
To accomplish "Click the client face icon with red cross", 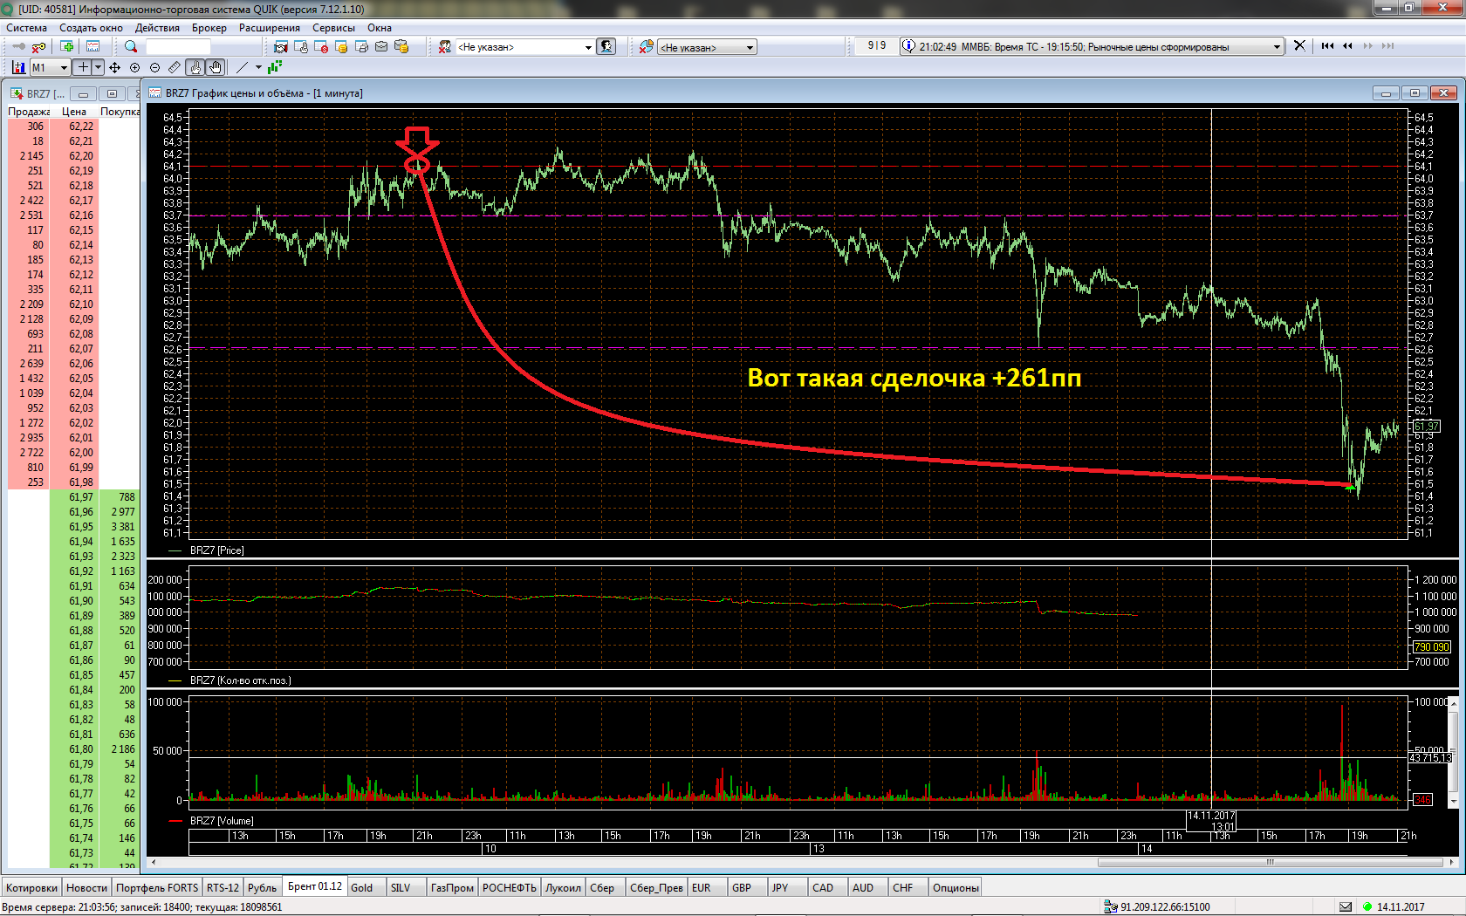I will (x=445, y=46).
